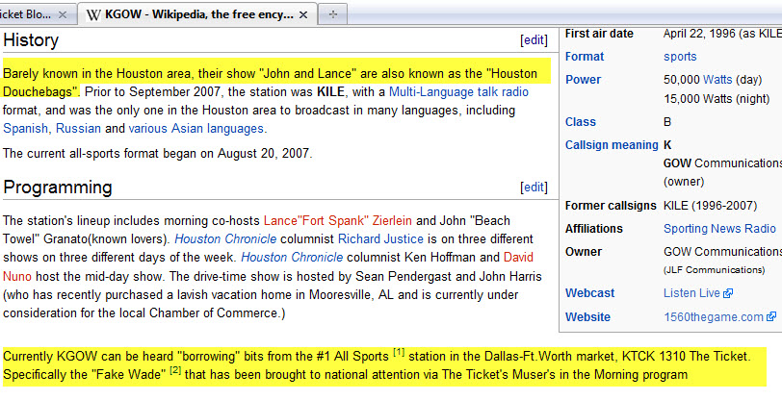This screenshot has height=400, width=782.
Task: Click the History section heading
Action: pos(31,39)
